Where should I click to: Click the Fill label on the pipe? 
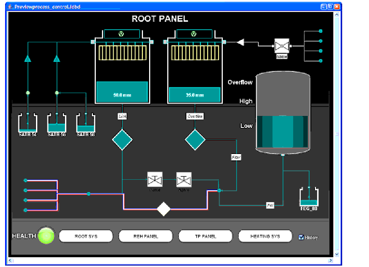click(270, 205)
